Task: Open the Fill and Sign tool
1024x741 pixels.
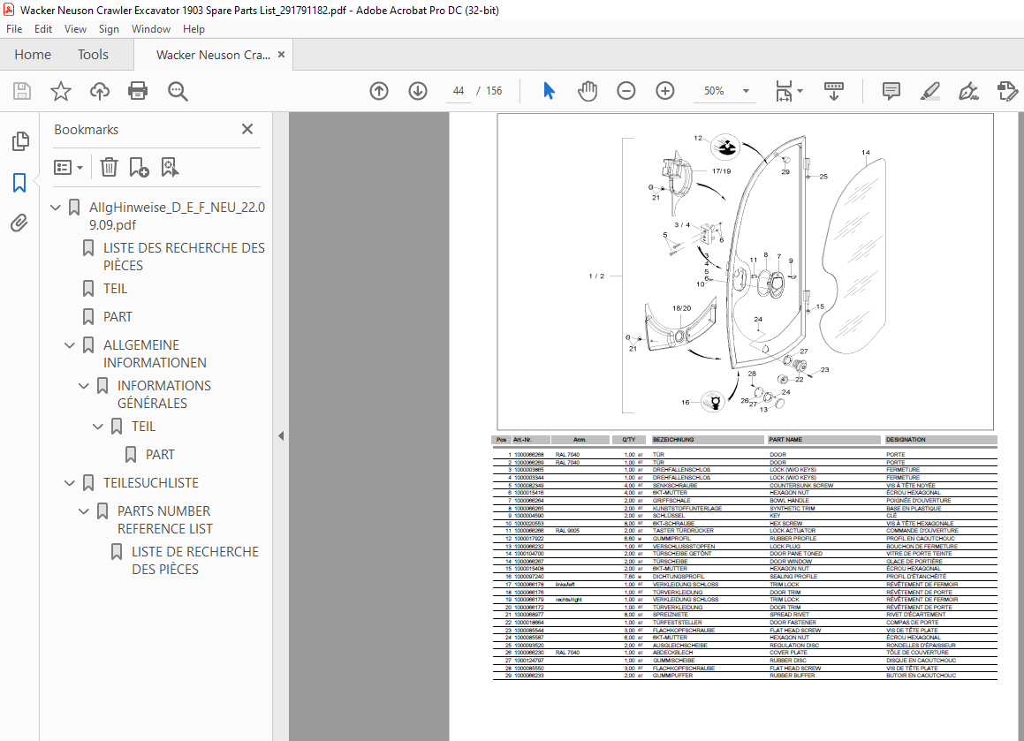Action: tap(968, 91)
